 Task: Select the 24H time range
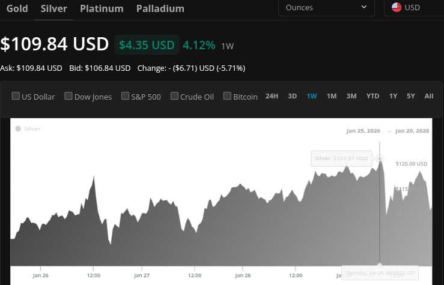coord(272,96)
